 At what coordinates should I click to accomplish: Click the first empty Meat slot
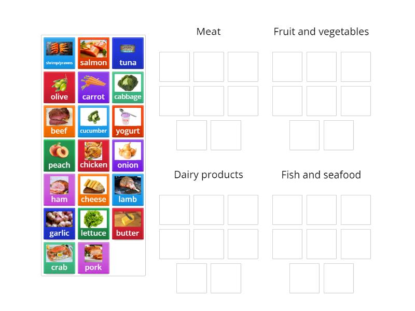coord(174,67)
